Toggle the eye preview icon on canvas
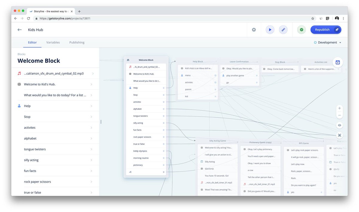The height and width of the screenshot is (212, 359). coord(339,125)
